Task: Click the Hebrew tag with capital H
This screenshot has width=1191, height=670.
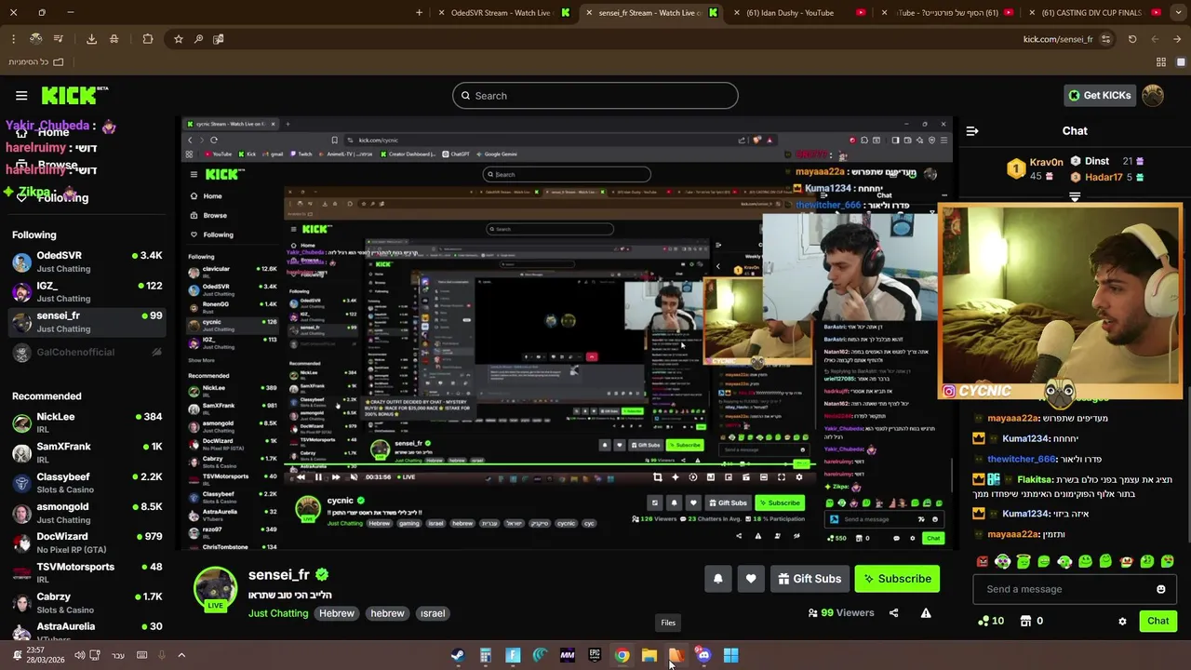Action: point(337,613)
